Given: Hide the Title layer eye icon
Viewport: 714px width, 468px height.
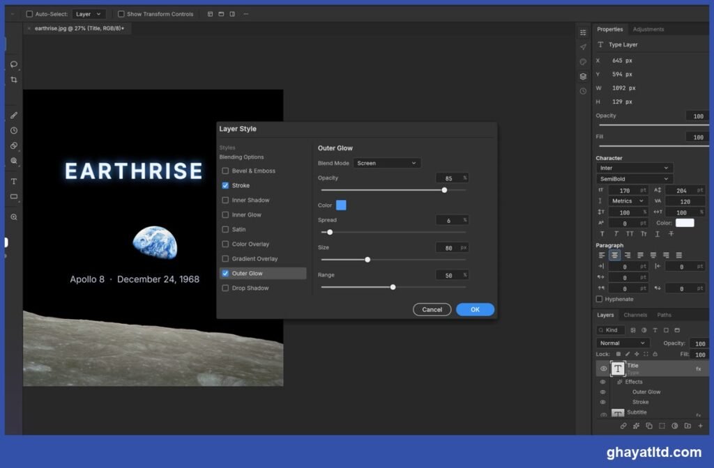Looking at the screenshot, I should (603, 369).
